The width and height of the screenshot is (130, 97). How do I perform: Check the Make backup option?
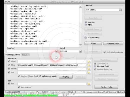pos(86,38)
